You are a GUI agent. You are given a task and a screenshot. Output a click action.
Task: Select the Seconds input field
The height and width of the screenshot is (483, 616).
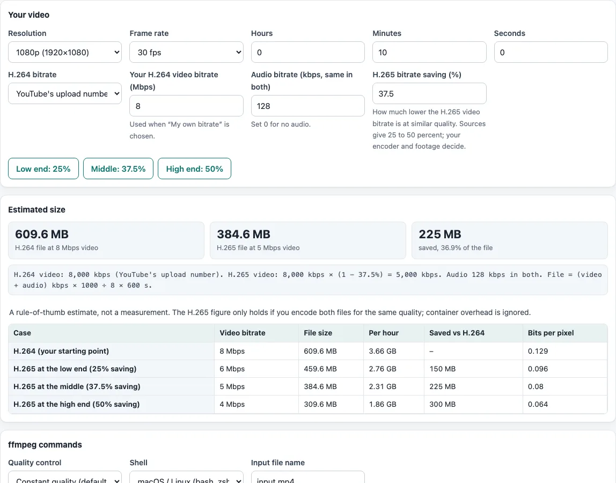pyautogui.click(x=551, y=52)
